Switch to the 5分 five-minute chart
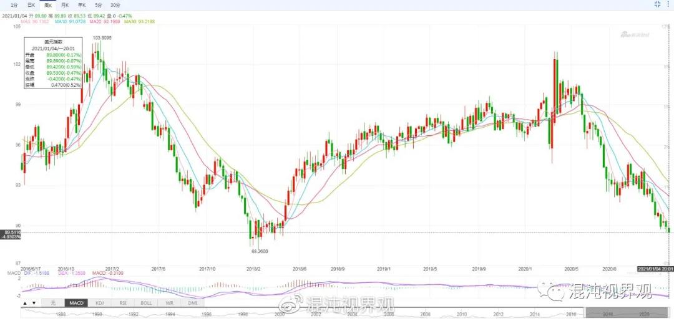 coord(98,4)
